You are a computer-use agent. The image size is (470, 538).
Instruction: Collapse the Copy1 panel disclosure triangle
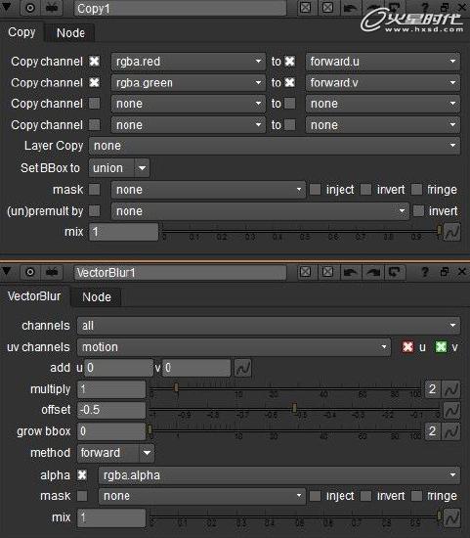point(7,7)
